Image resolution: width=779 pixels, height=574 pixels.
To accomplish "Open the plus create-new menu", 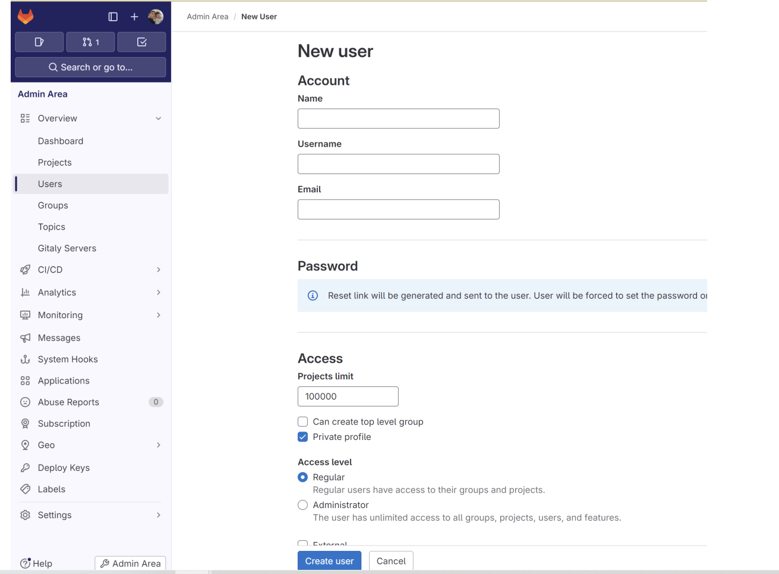I will 134,17.
